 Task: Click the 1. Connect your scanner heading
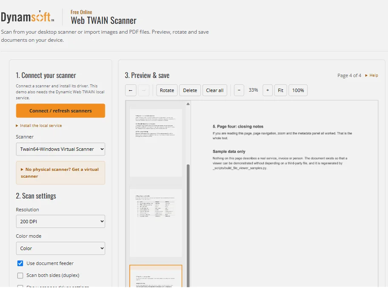tap(46, 75)
